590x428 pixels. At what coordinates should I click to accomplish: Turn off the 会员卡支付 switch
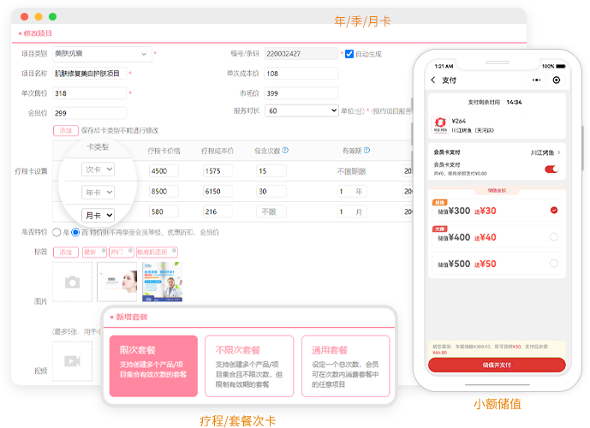click(x=551, y=169)
